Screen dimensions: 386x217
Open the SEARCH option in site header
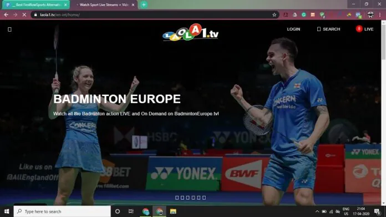[329, 29]
